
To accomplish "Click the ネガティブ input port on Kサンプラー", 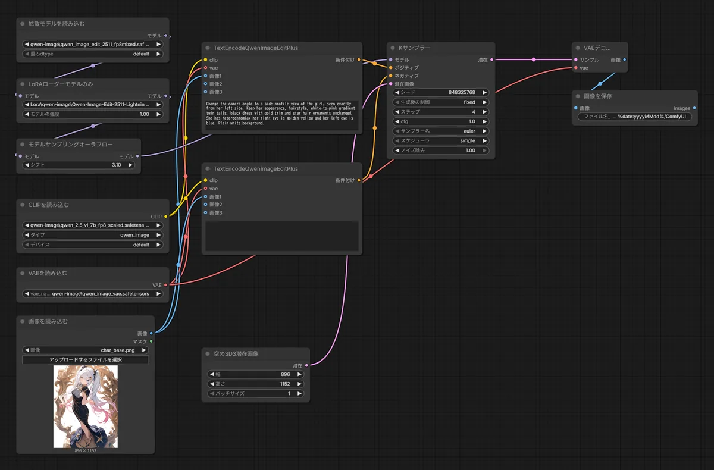I will [390, 76].
